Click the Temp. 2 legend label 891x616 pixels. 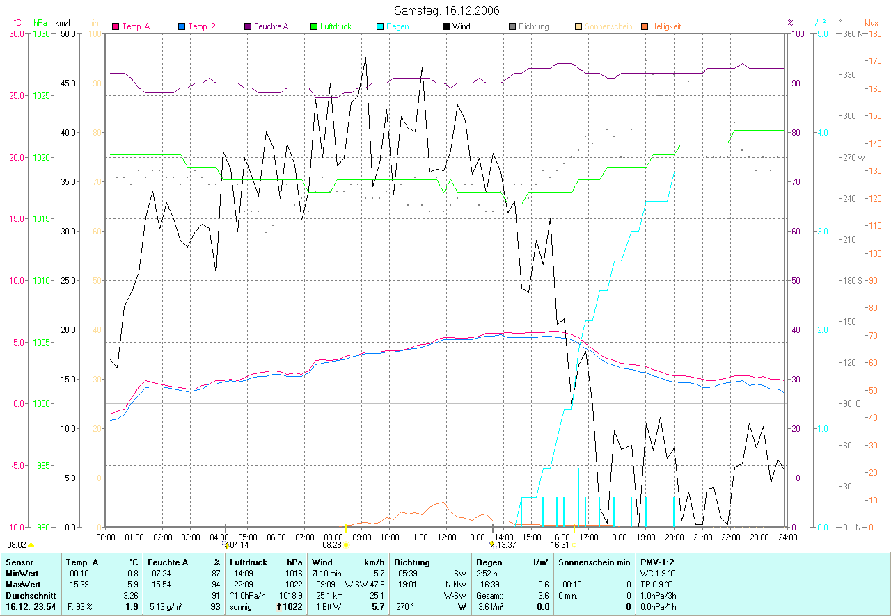point(202,26)
